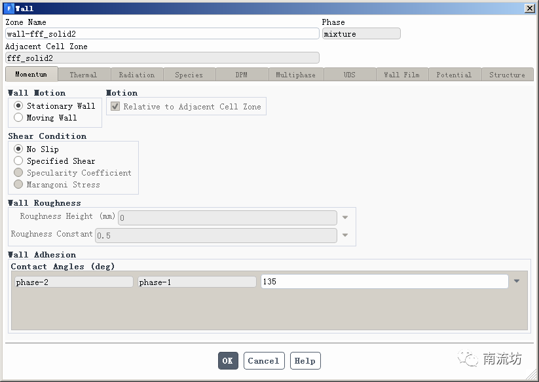Click the window resize grip corner
This screenshot has width=539, height=382.
(x=531, y=375)
